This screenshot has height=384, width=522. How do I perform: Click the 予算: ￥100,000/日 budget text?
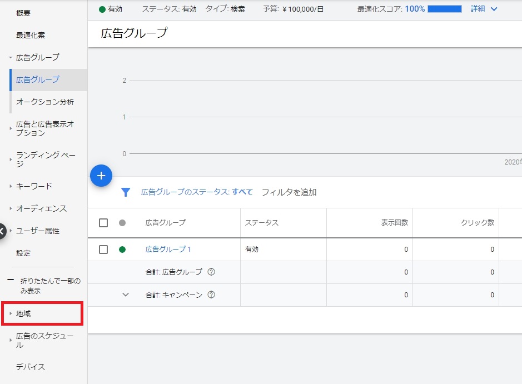pos(293,9)
